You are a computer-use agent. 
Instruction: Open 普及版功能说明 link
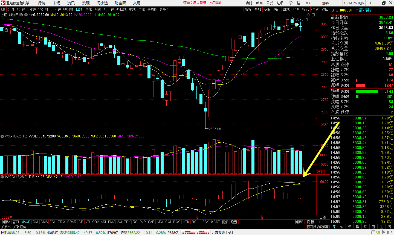tap(318, 227)
